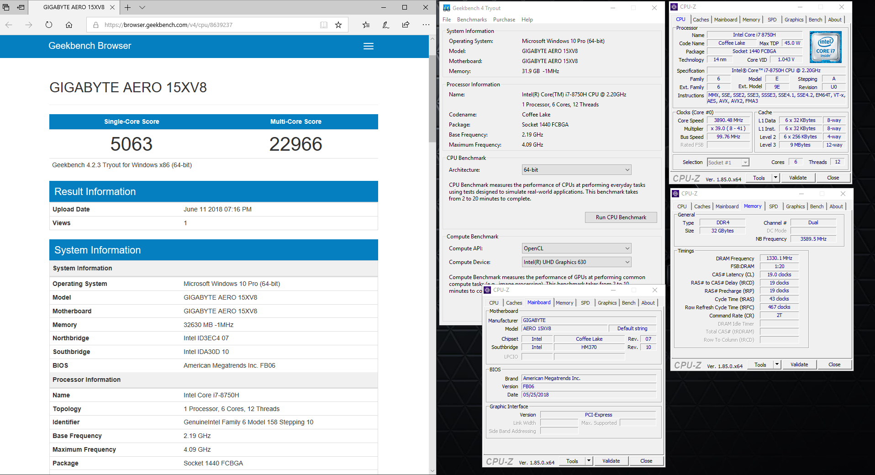Click Geekbench Browser header link

[90, 46]
